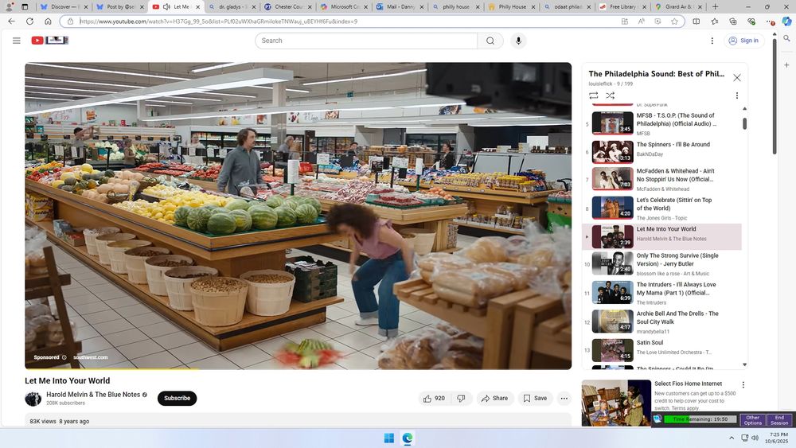Click the video ad progress bar

(x=298, y=368)
